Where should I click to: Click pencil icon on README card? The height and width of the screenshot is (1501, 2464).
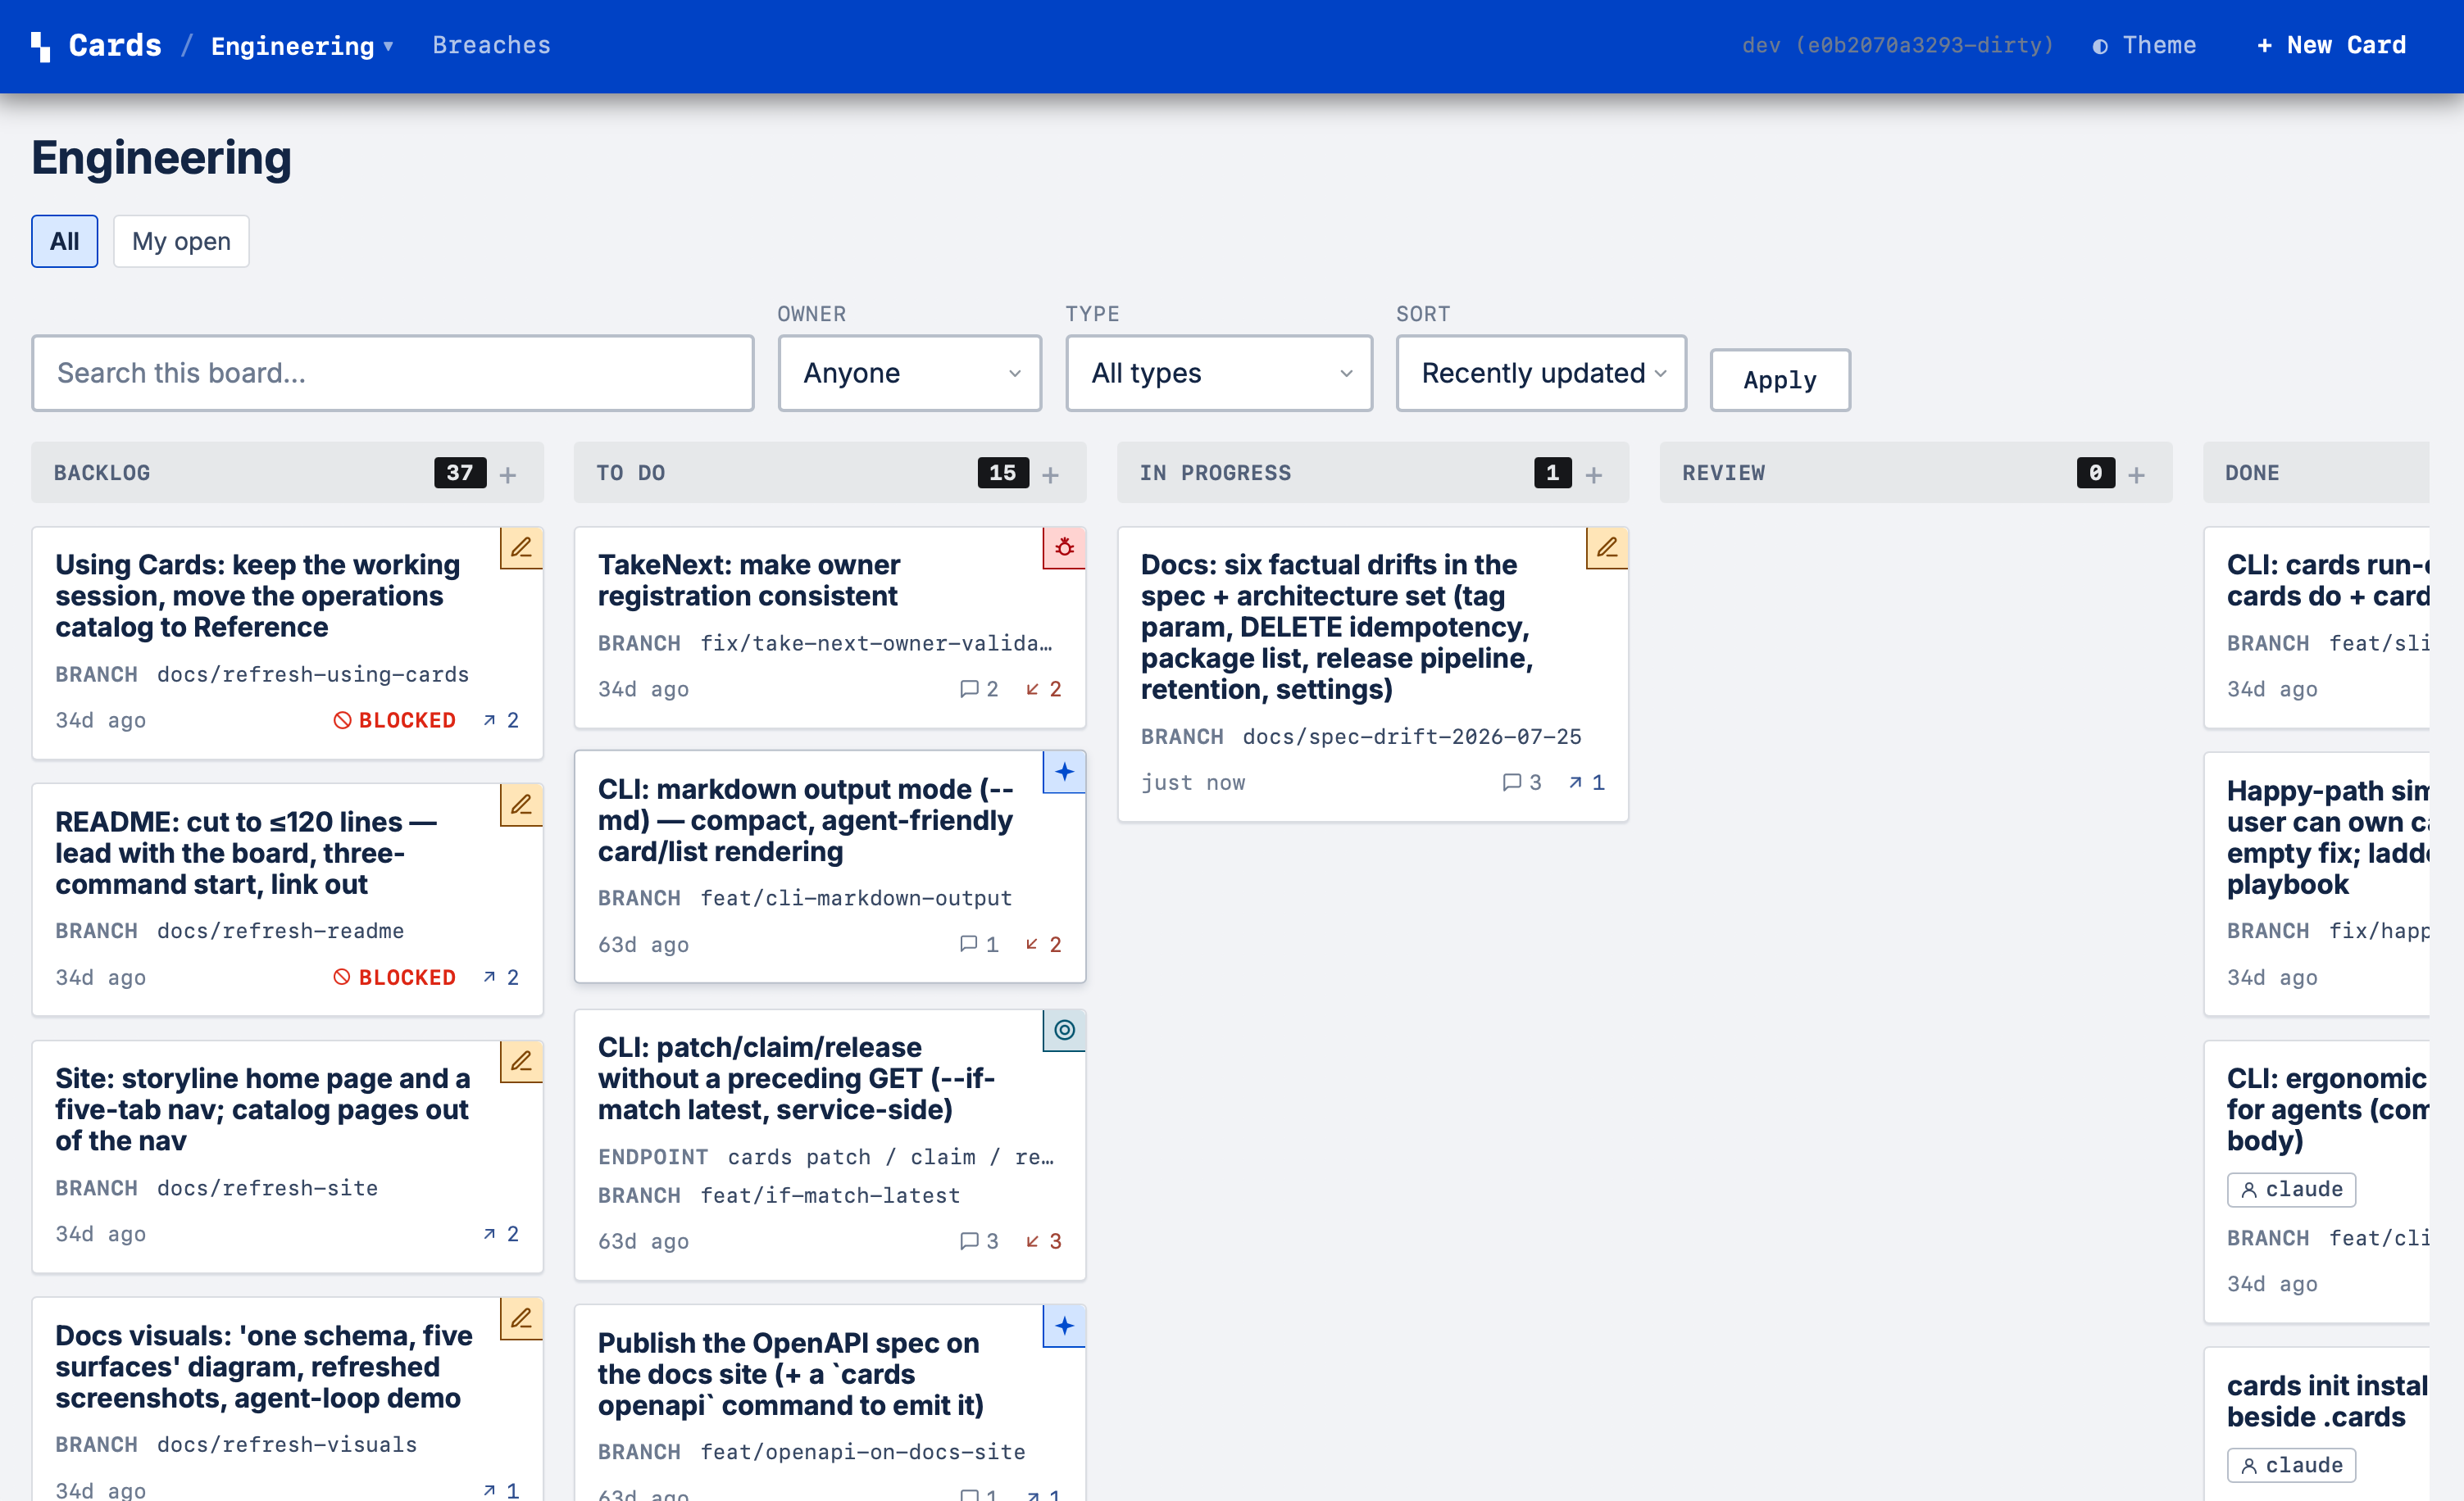point(521,805)
